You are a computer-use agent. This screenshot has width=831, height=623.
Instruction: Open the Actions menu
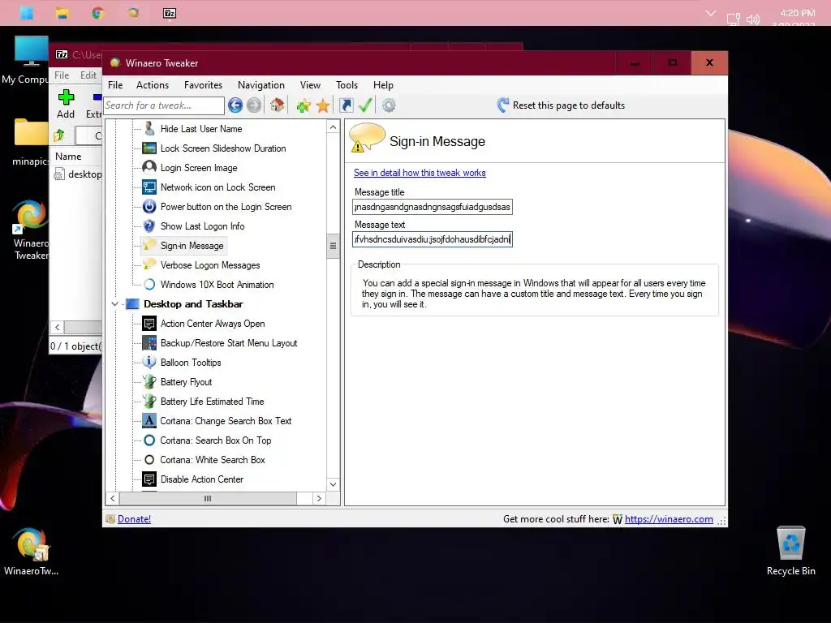tap(153, 84)
